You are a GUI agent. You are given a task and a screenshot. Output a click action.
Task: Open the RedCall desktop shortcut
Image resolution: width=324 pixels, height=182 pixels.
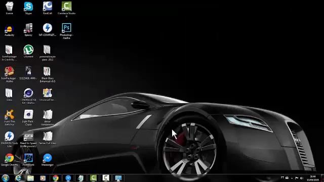(x=47, y=8)
